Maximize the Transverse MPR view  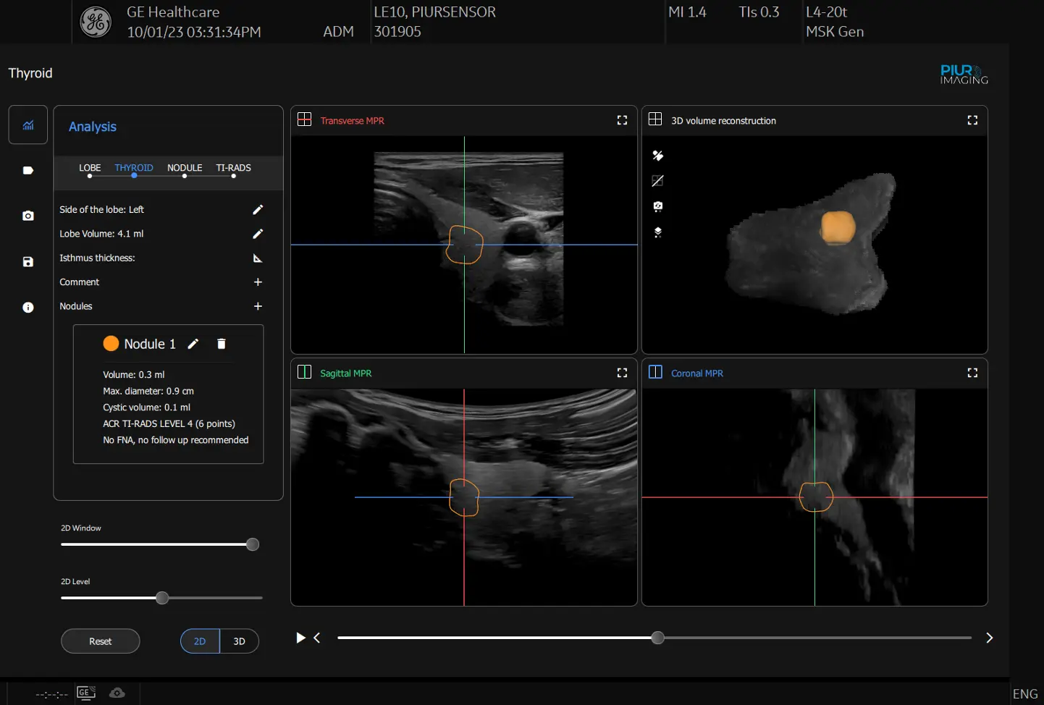pyautogui.click(x=622, y=120)
